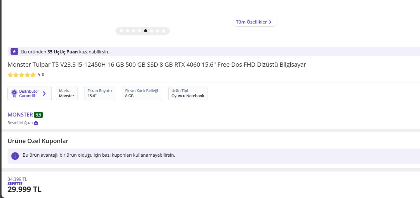Click the Monster Tulpar T5 product title
420x198 pixels.
pyautogui.click(x=157, y=65)
